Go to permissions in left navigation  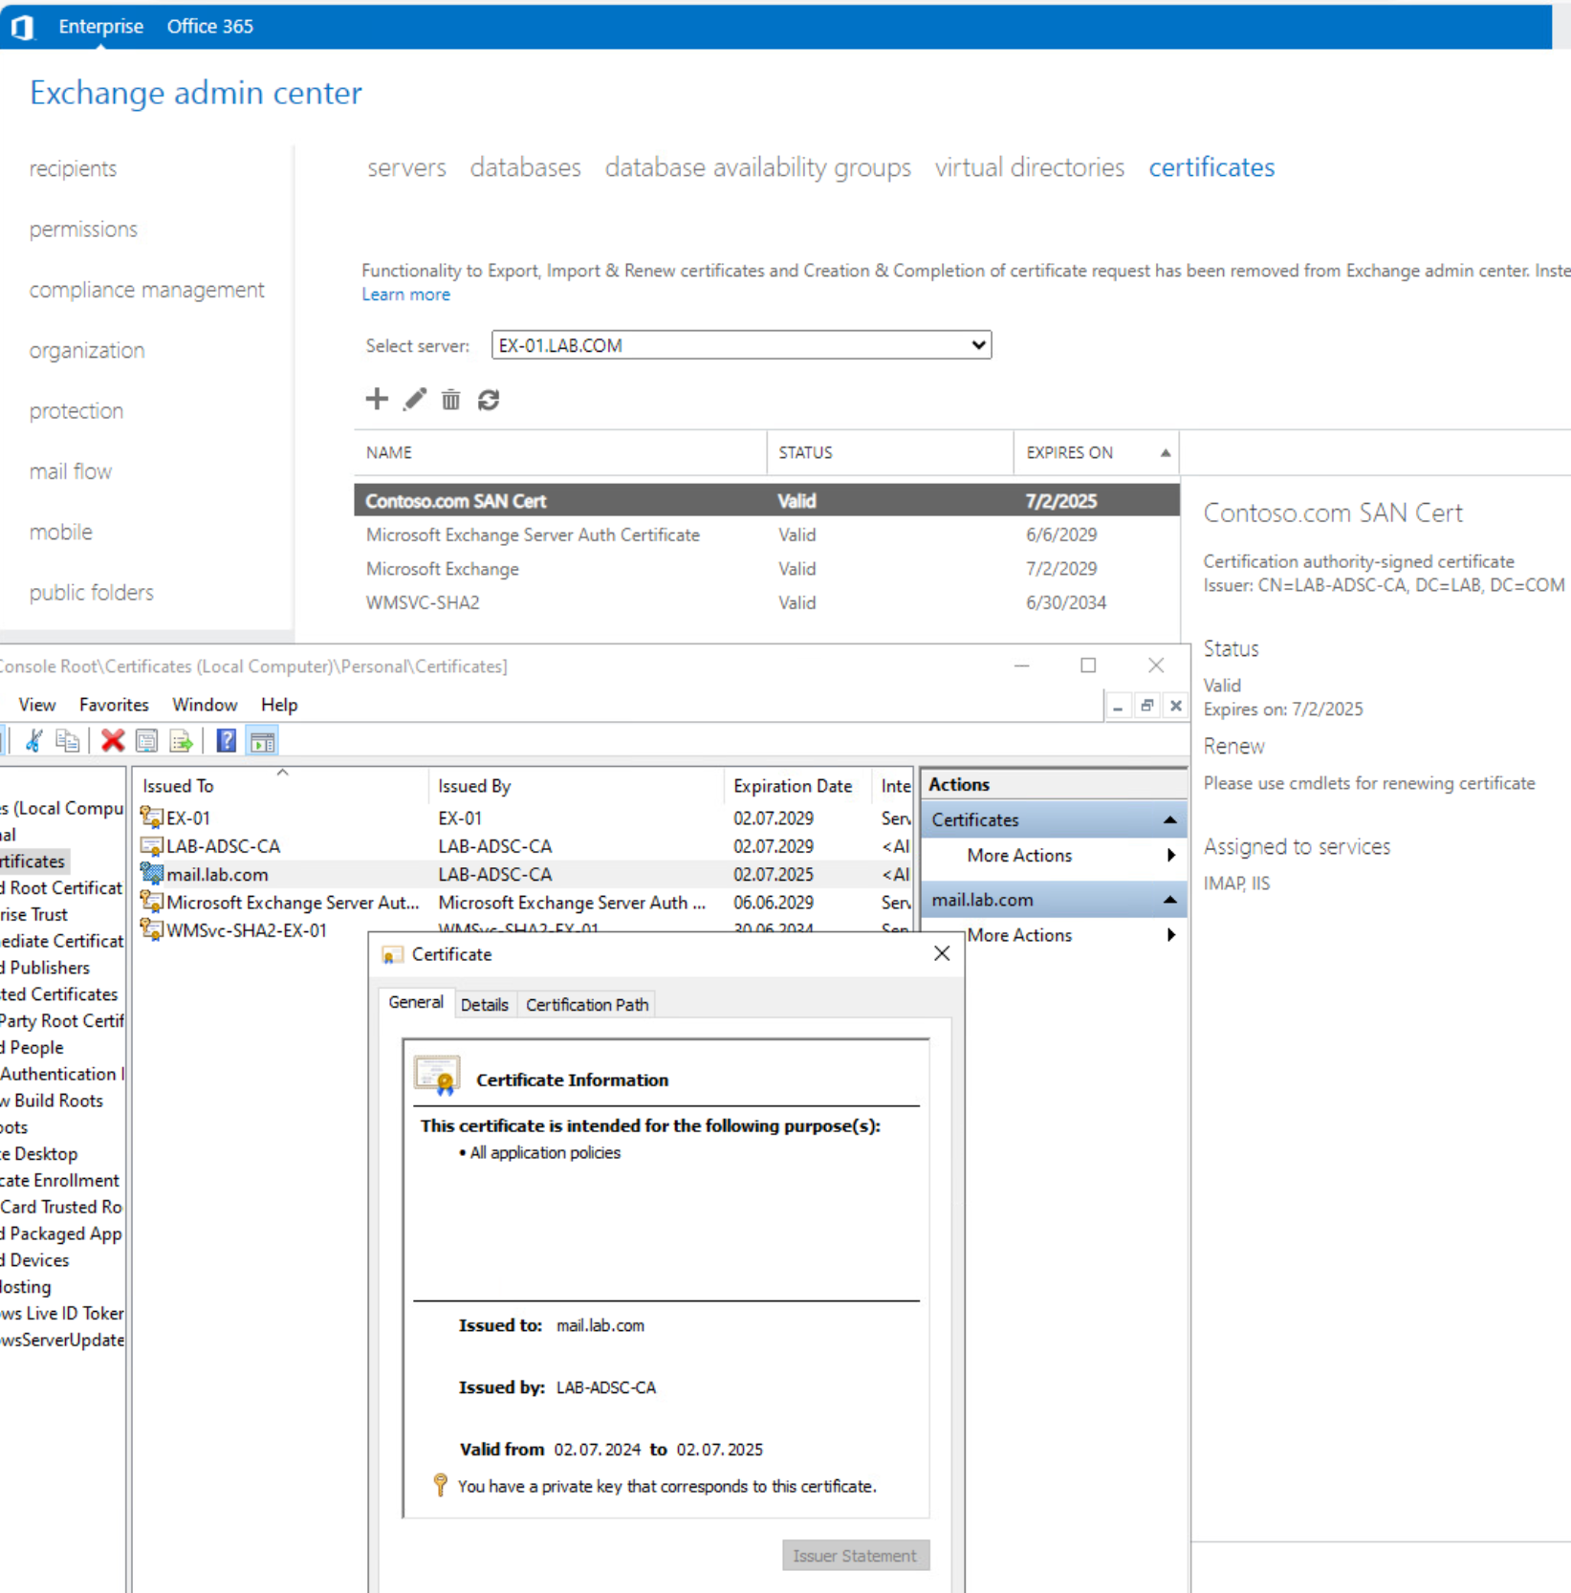83,229
